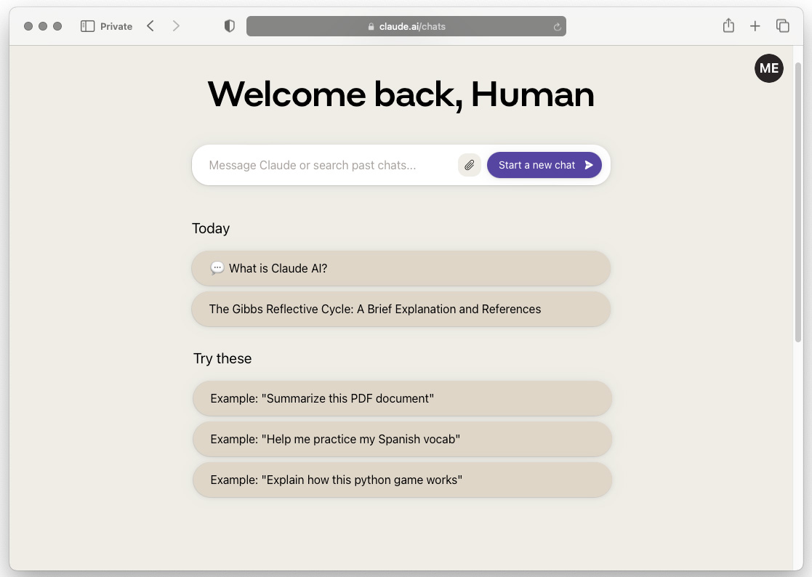Pick "Explain how this python game works" example
The height and width of the screenshot is (577, 812).
coord(402,480)
